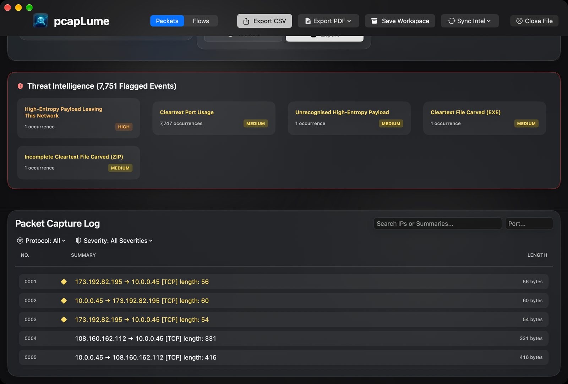Open the Cleartext Port Usage card
Viewport: 568px width, 384px height.
point(214,118)
